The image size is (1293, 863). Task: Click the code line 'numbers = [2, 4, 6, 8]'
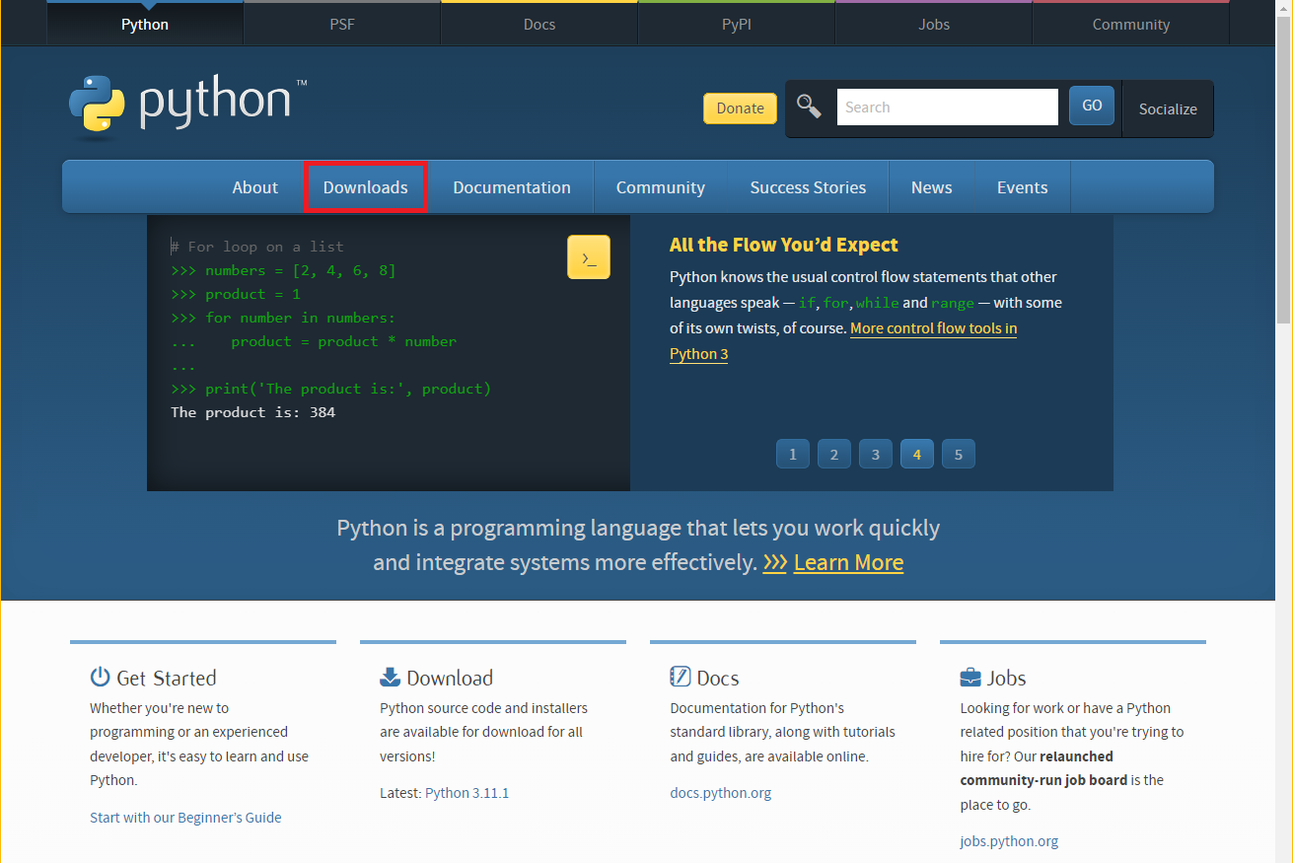[x=283, y=270]
